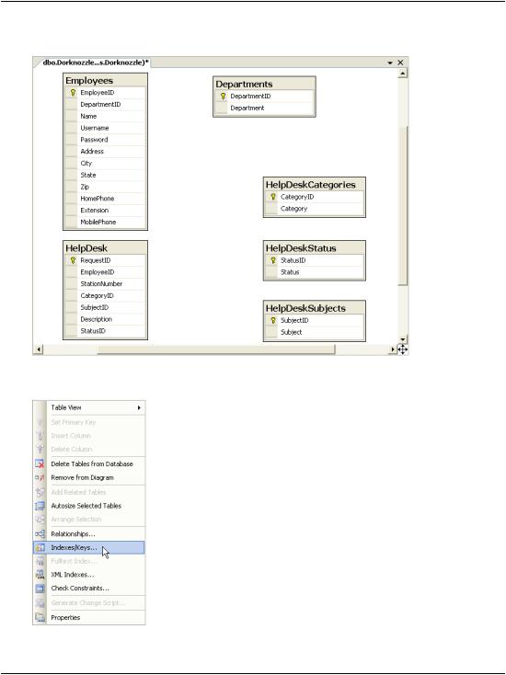The image size is (506, 675).
Task: Click the key icon next to RequestID
Action: tap(73, 260)
